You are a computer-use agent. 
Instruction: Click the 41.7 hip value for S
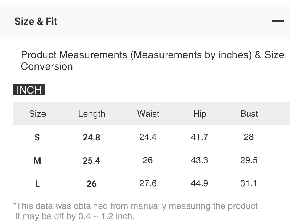click(x=199, y=137)
